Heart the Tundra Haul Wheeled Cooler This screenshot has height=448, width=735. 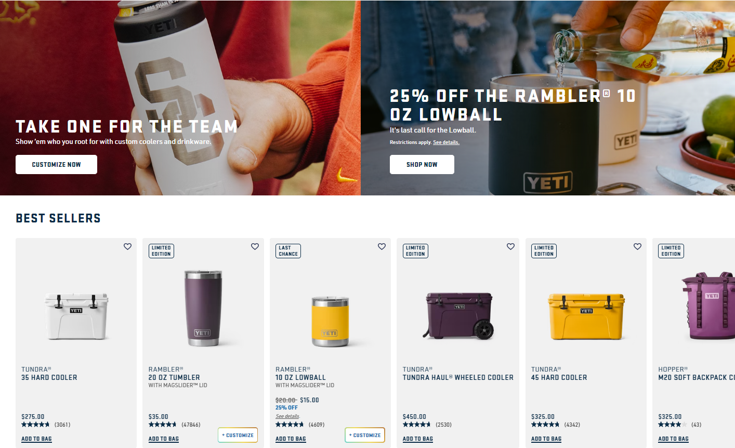coord(510,246)
